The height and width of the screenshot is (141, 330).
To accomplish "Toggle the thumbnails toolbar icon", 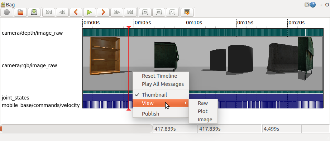I will click(x=187, y=12).
